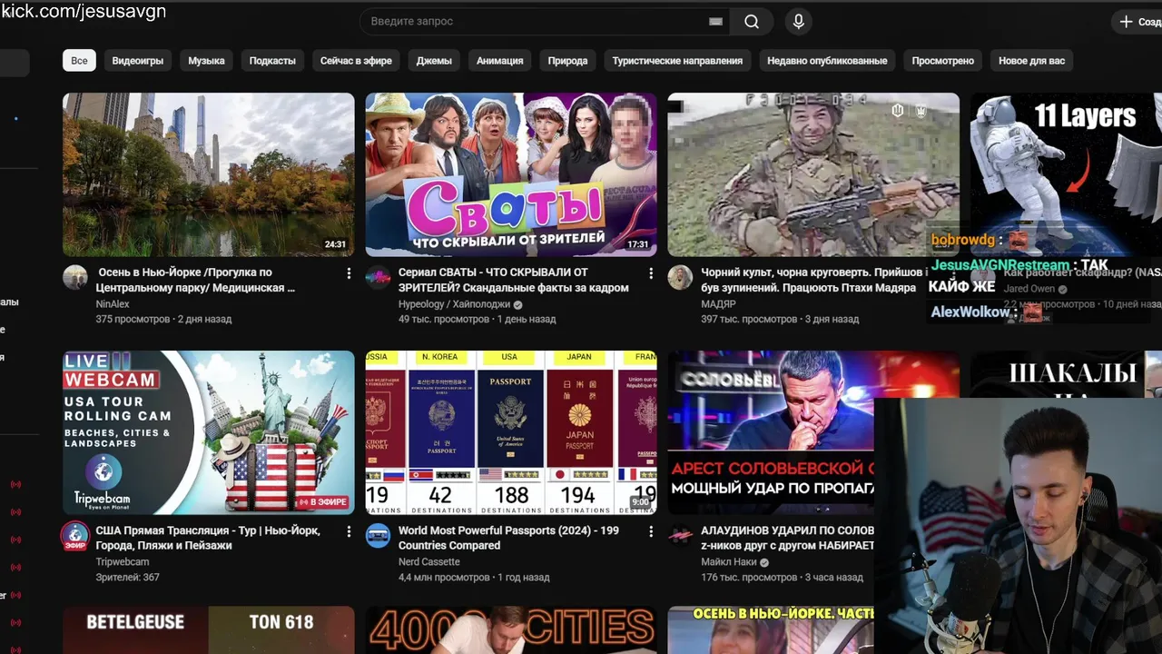
Task: Select the Новое для вас chip
Action: pyautogui.click(x=1031, y=61)
